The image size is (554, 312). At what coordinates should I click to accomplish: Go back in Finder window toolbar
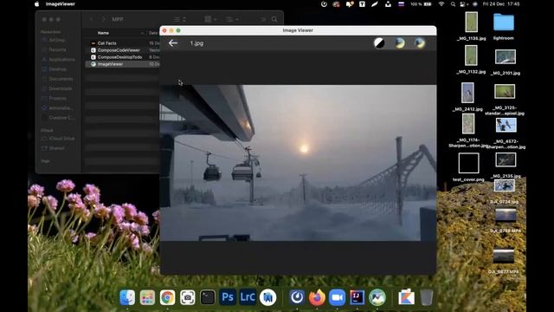tap(92, 19)
